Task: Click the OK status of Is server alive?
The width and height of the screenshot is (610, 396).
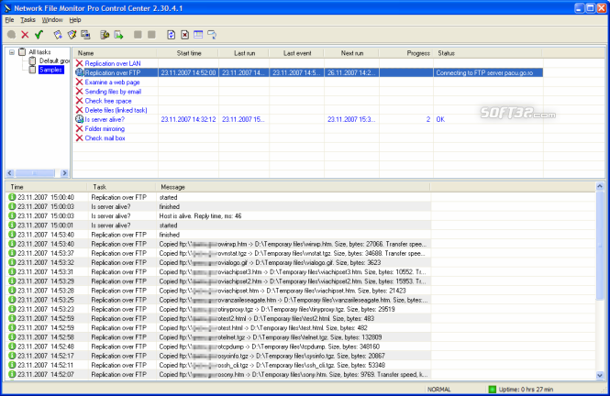Action: tap(440, 119)
